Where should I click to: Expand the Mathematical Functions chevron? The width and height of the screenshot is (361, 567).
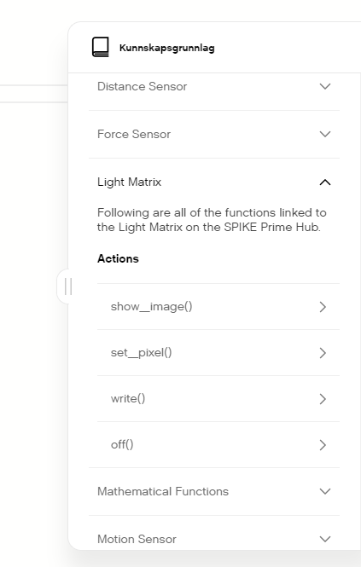pos(325,491)
